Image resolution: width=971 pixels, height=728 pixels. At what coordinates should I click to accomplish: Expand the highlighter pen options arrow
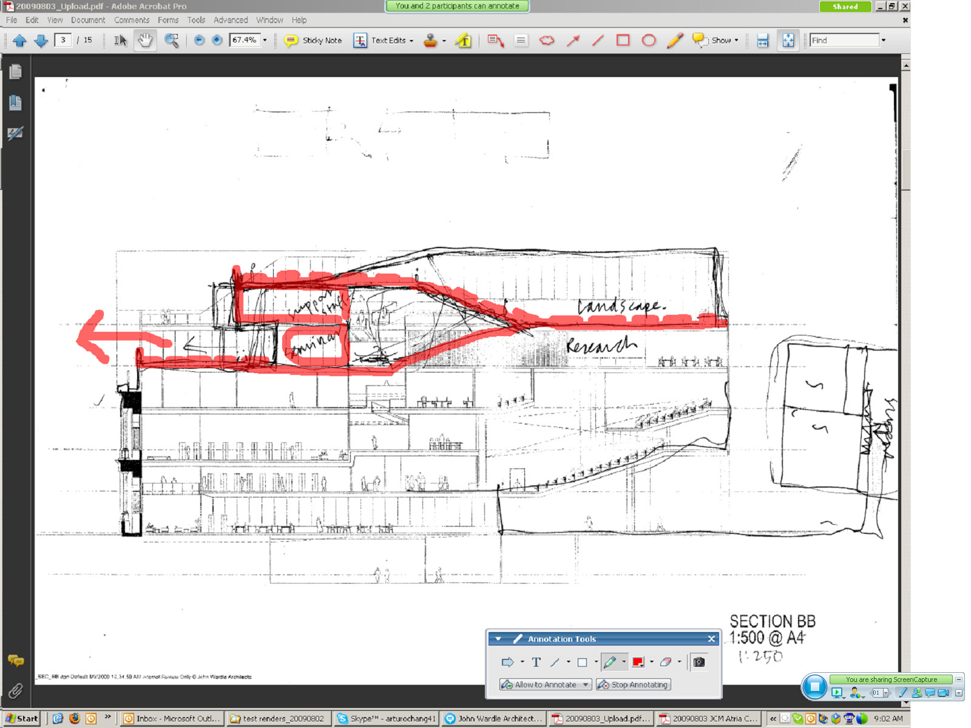624,662
